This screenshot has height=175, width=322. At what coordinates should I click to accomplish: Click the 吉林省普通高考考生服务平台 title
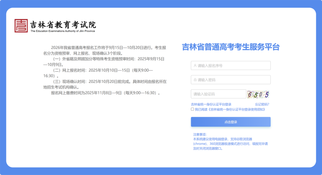tap(231, 47)
